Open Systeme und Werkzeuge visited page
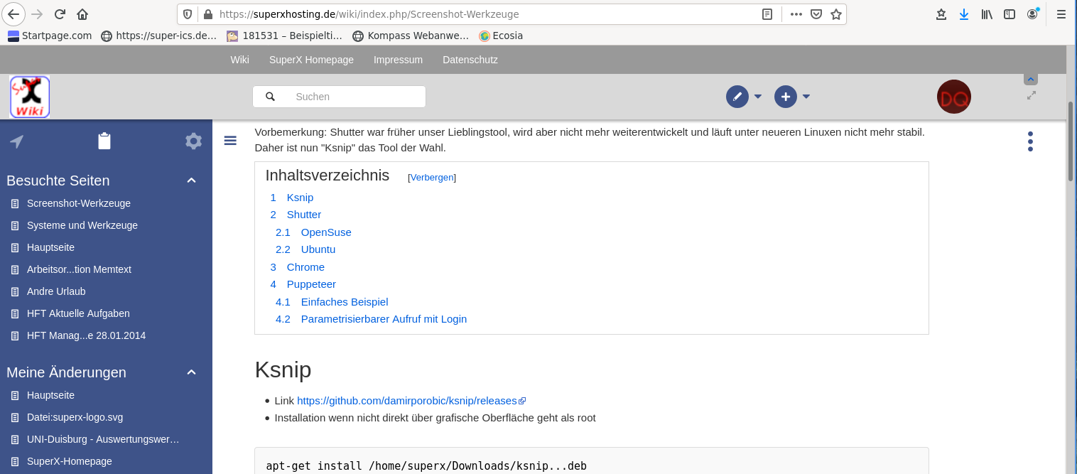Screen dimensions: 1077x474 click(82, 225)
